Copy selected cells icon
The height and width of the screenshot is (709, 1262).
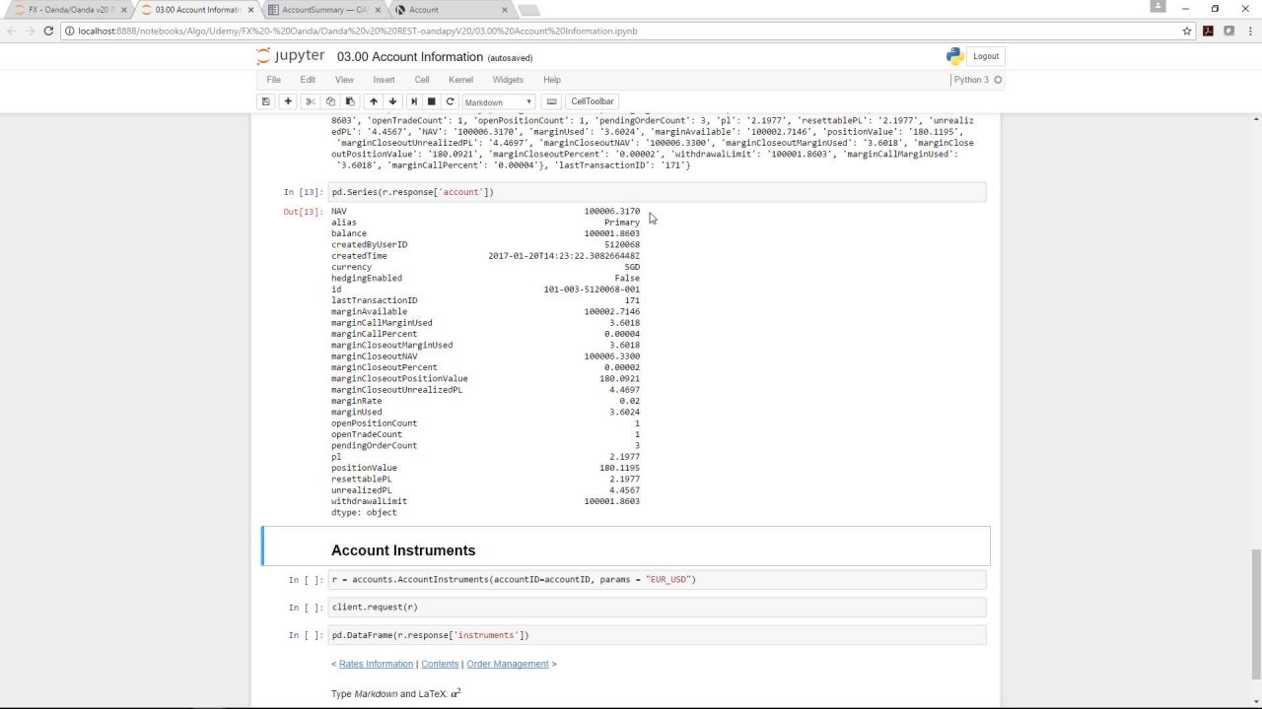pyautogui.click(x=330, y=101)
